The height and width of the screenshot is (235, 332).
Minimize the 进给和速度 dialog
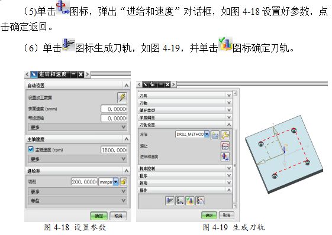(x=73, y=74)
